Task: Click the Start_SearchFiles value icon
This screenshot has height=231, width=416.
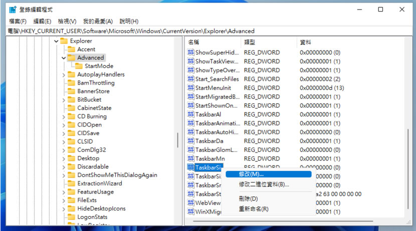Action: 190,79
